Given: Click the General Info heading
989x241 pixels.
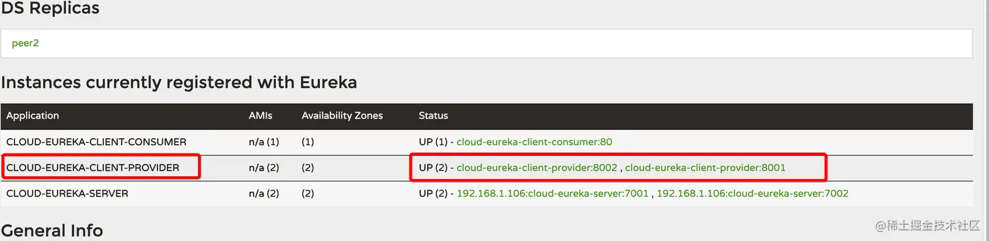Looking at the screenshot, I should coord(52,231).
